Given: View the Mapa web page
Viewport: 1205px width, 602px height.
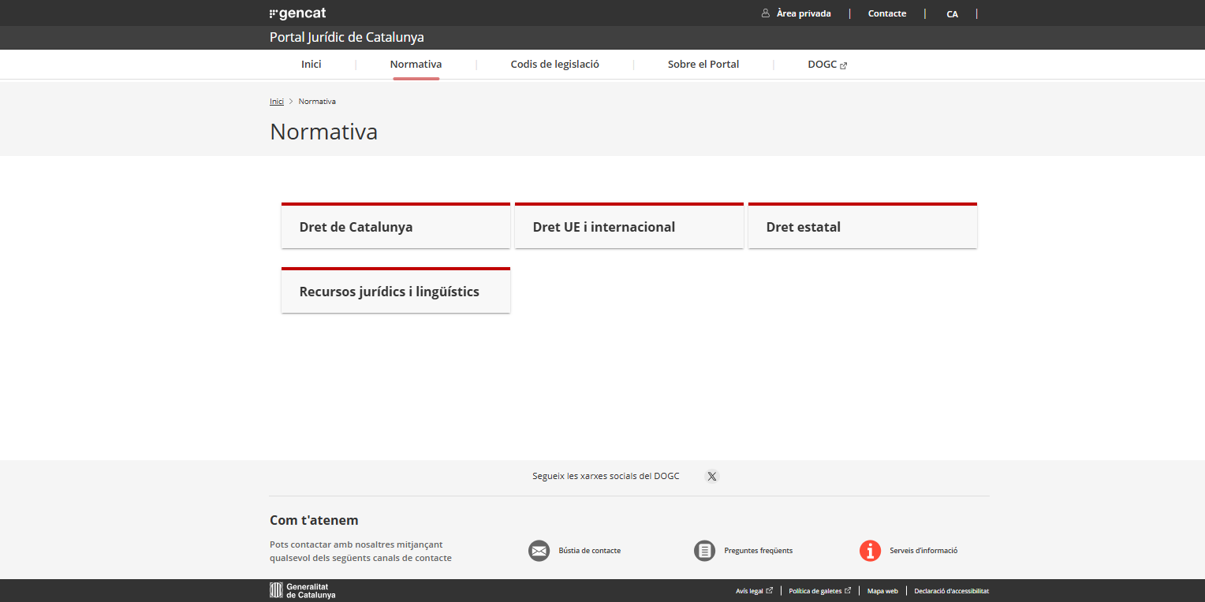Looking at the screenshot, I should (x=882, y=590).
